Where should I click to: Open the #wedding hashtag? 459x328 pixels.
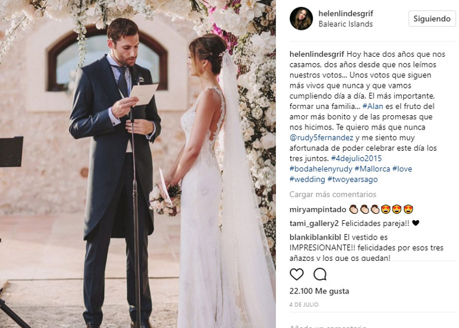tap(307, 179)
